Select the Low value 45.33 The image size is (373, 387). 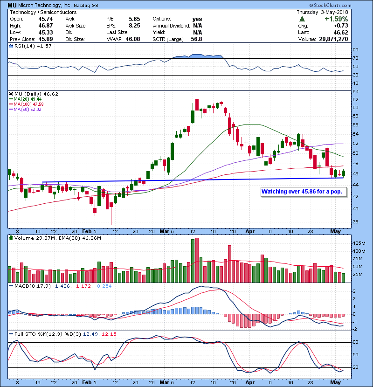tap(46, 32)
